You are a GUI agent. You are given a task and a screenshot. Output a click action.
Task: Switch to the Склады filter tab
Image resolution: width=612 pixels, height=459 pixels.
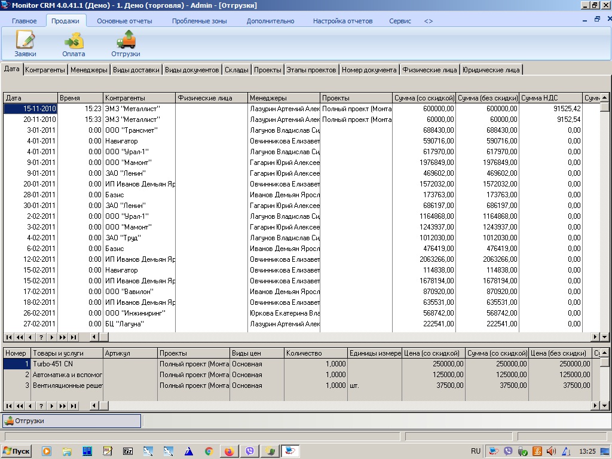237,70
